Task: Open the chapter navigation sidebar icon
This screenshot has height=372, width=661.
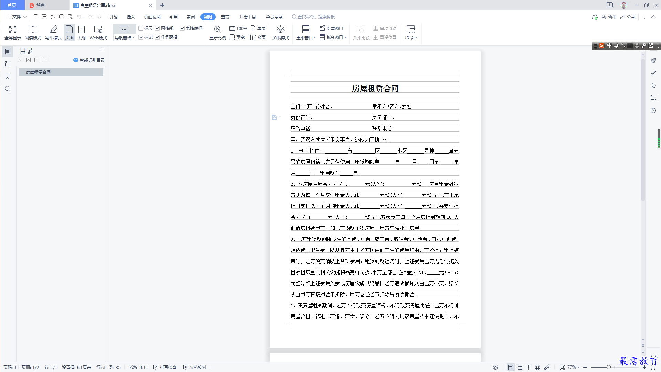Action: (7, 64)
